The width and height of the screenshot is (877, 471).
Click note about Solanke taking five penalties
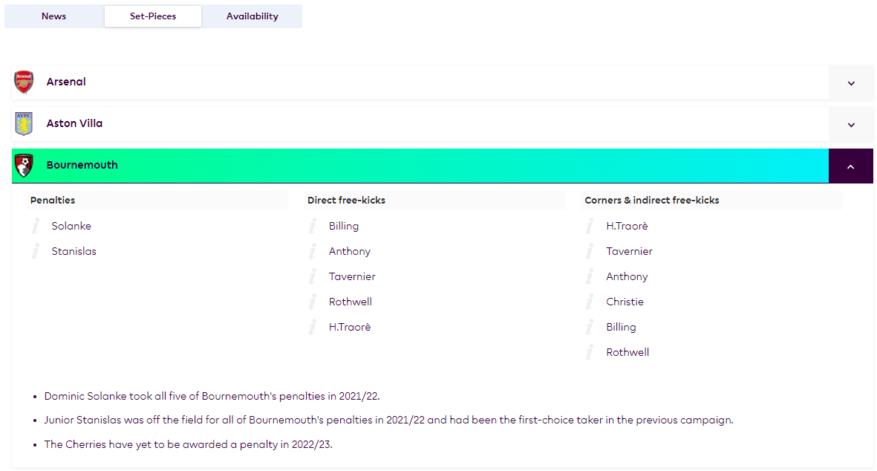(x=212, y=396)
